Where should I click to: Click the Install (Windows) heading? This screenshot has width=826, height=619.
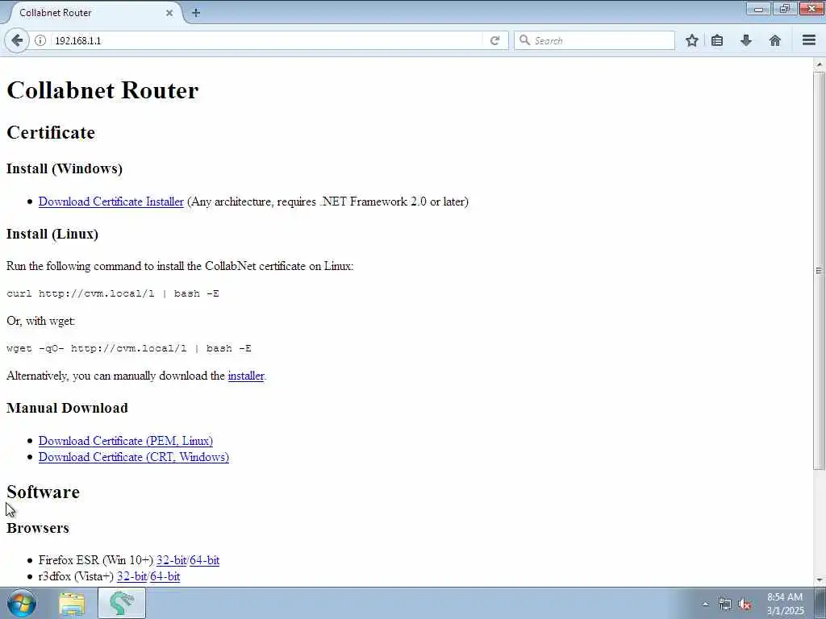click(x=65, y=168)
